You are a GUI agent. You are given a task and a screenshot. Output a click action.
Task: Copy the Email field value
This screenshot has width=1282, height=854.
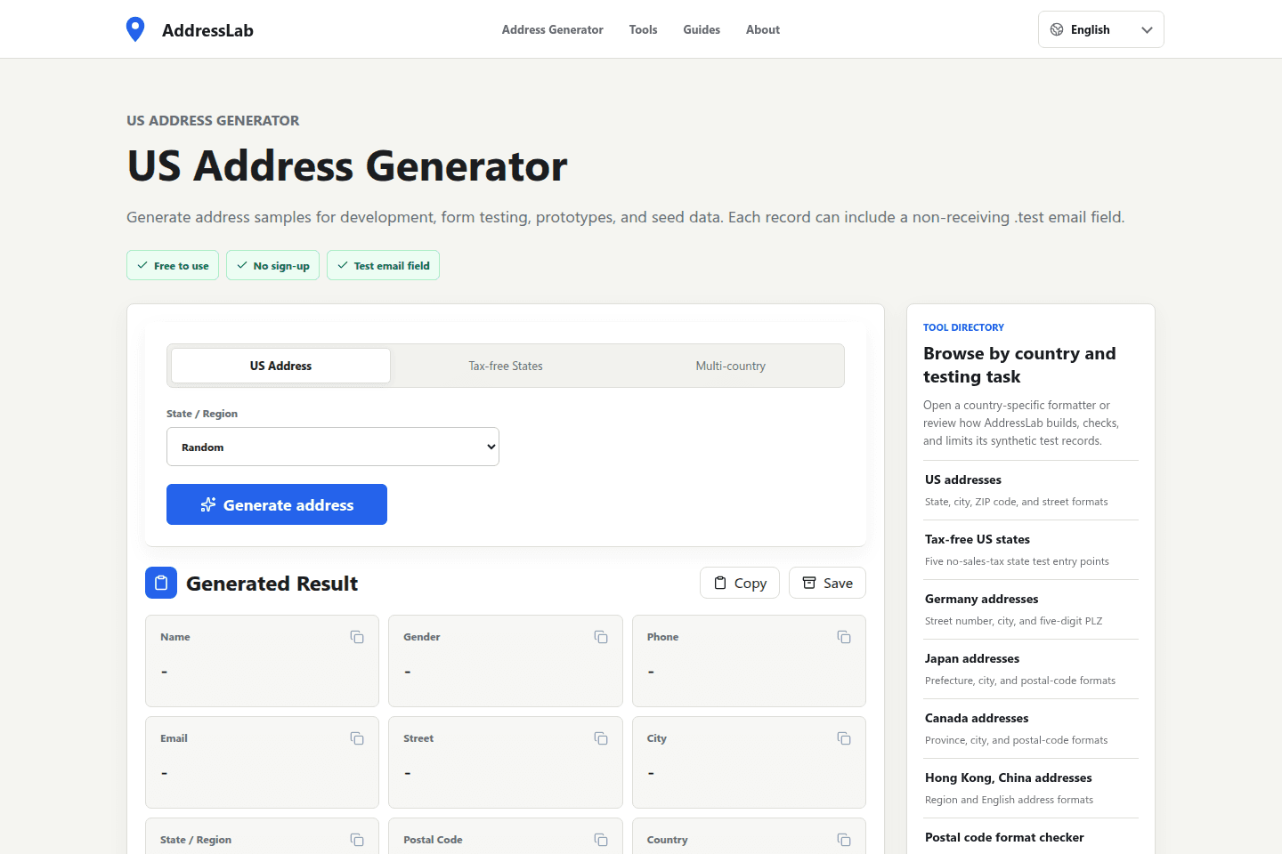357,738
